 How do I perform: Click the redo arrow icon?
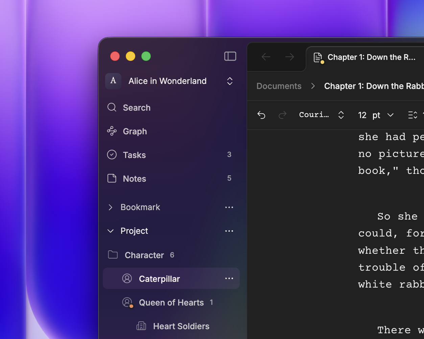(x=282, y=115)
